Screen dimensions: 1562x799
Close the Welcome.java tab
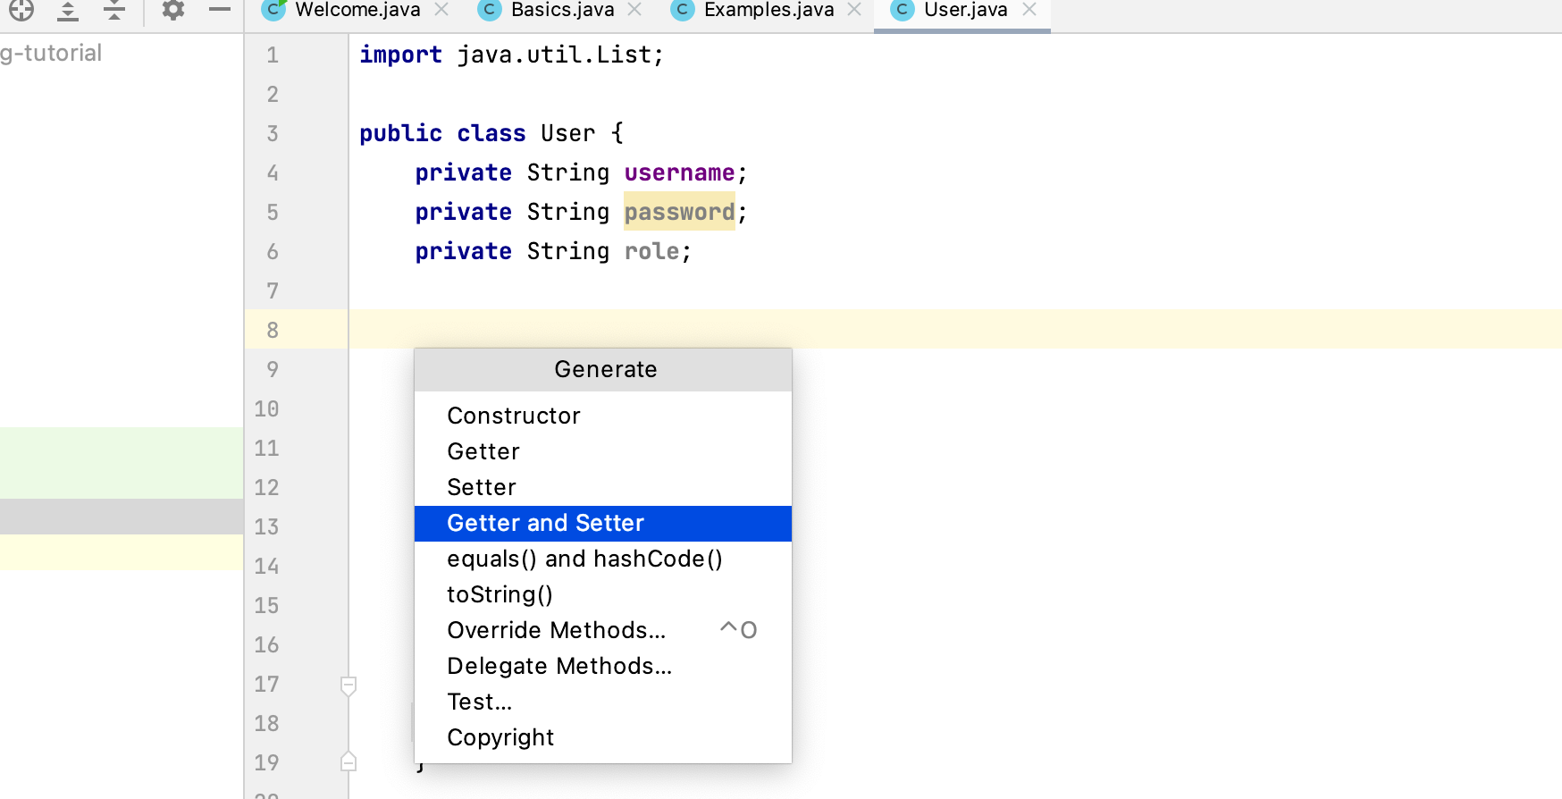click(x=441, y=10)
